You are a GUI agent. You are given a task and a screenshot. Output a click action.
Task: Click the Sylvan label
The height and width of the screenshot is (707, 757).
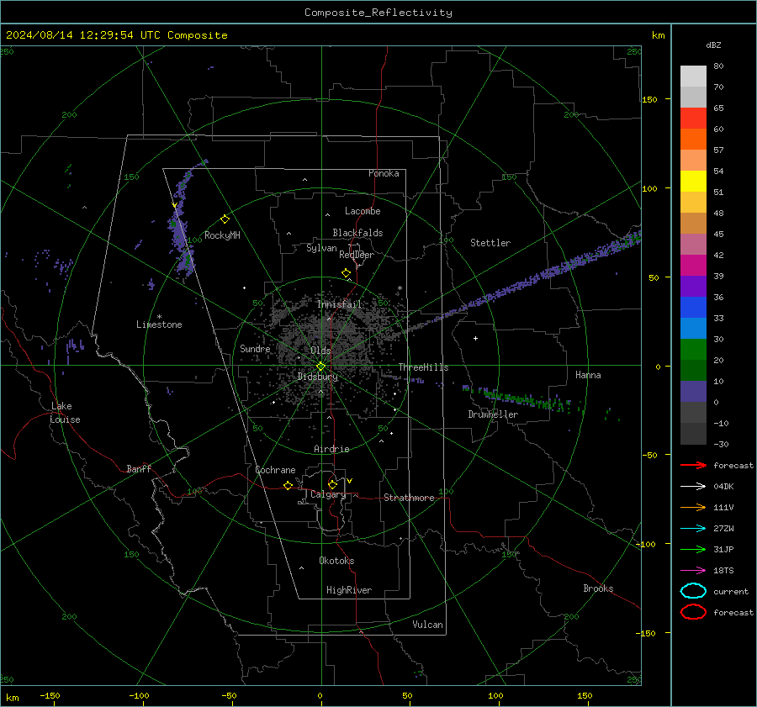[321, 248]
